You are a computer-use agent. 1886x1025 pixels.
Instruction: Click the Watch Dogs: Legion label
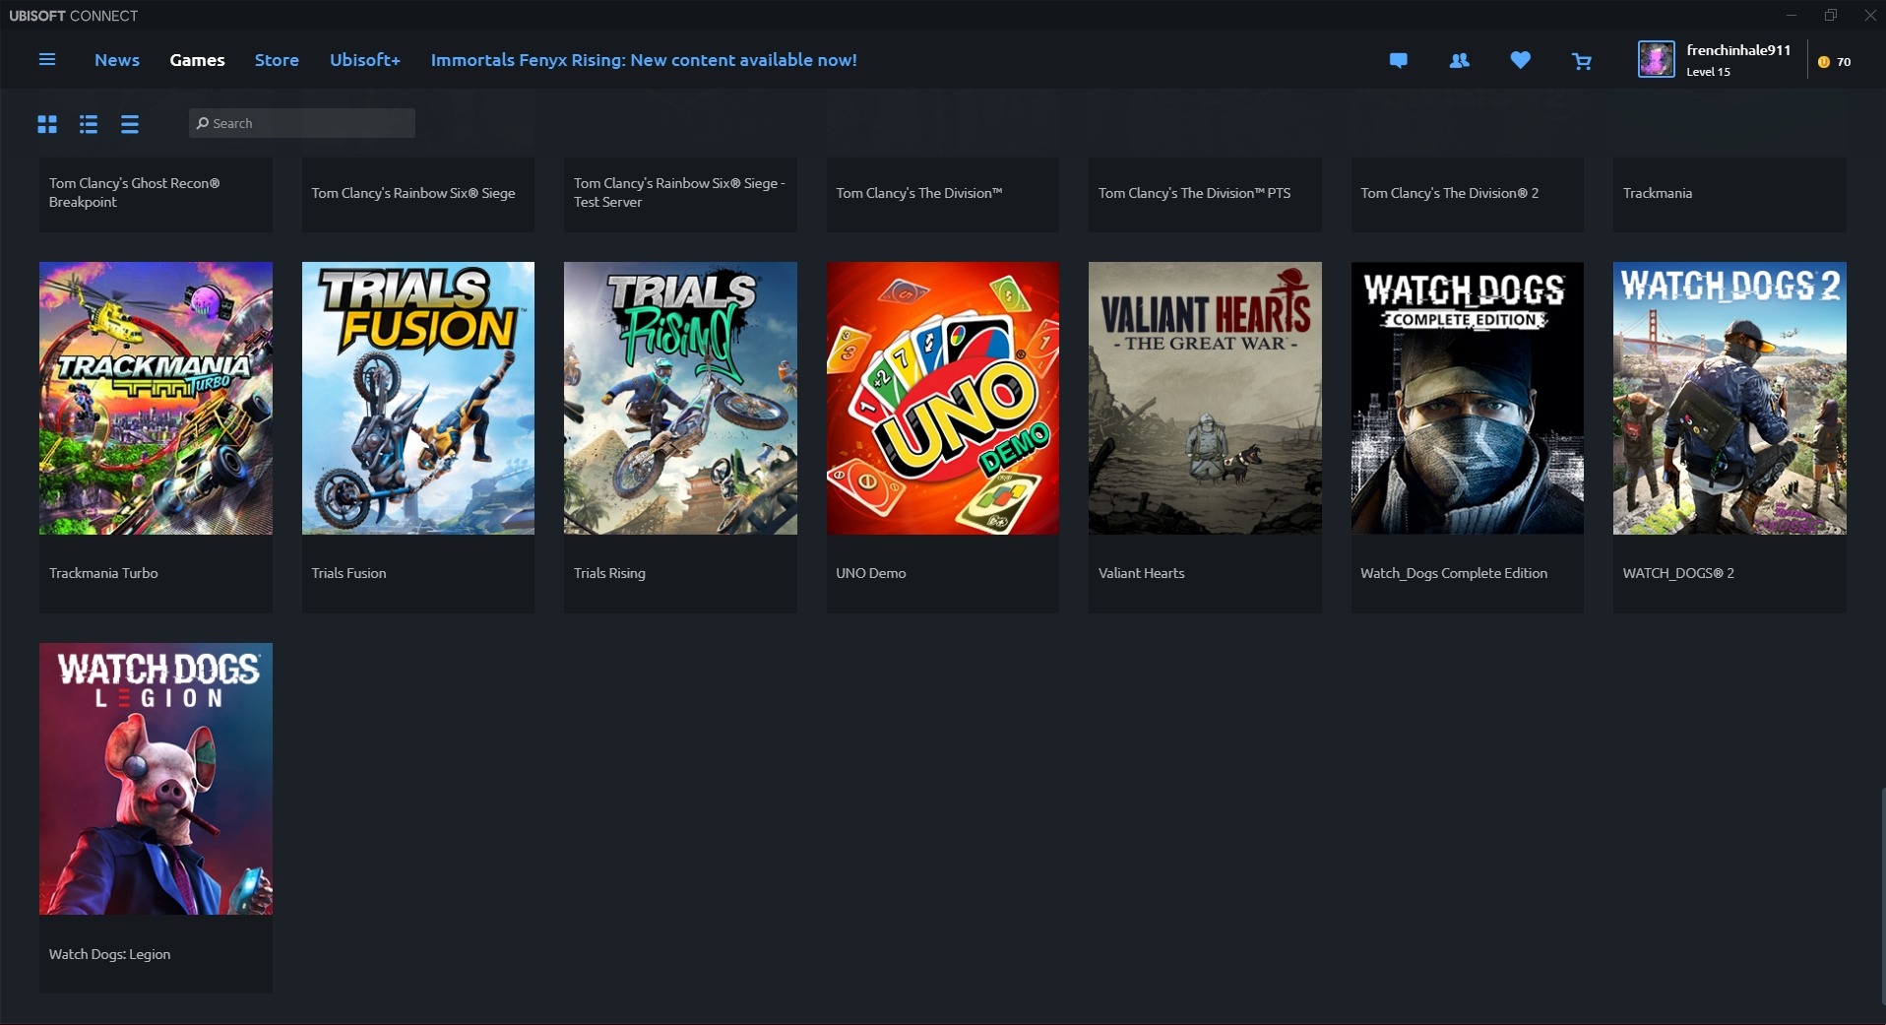[x=109, y=954]
